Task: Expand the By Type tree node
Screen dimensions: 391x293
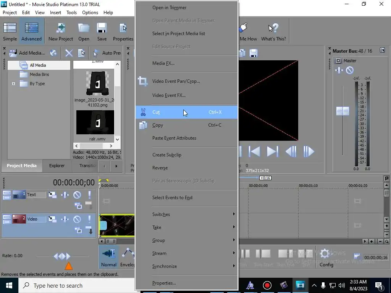Action: [13, 84]
